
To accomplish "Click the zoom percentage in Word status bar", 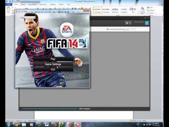I will coord(144,121).
